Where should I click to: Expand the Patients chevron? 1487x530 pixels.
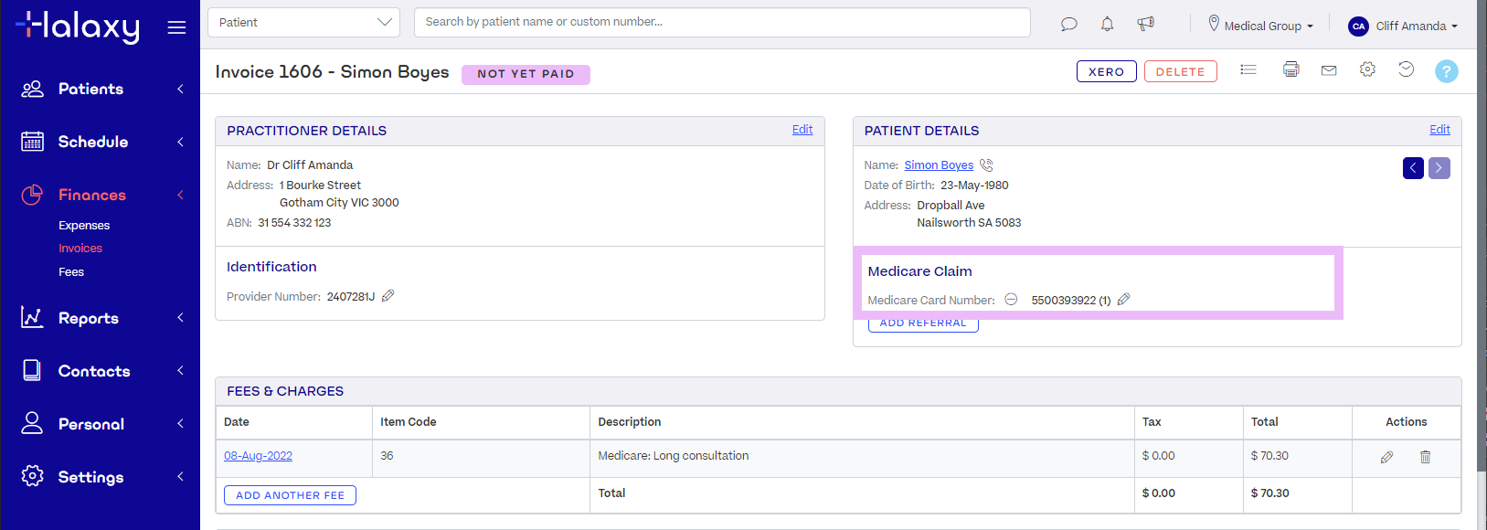(180, 89)
